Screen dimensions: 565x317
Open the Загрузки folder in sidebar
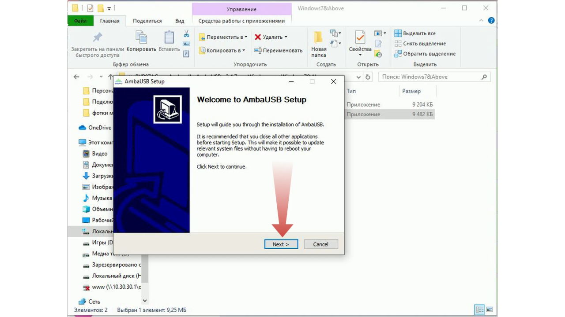coord(98,176)
